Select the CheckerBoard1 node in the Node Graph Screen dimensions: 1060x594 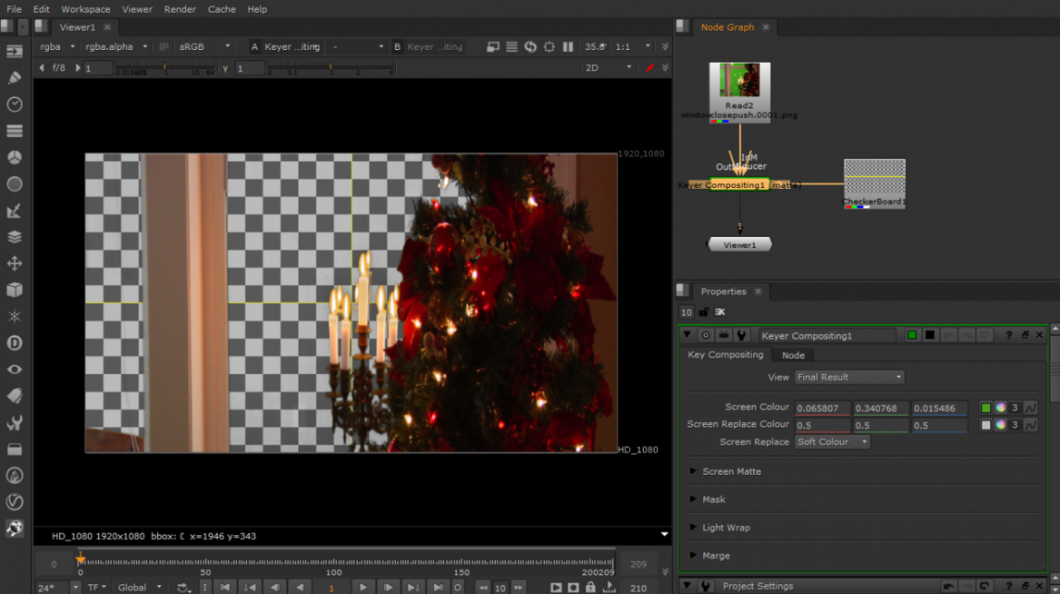(x=874, y=183)
